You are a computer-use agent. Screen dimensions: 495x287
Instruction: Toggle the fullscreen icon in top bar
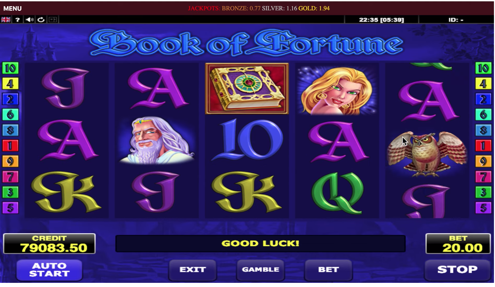click(53, 20)
